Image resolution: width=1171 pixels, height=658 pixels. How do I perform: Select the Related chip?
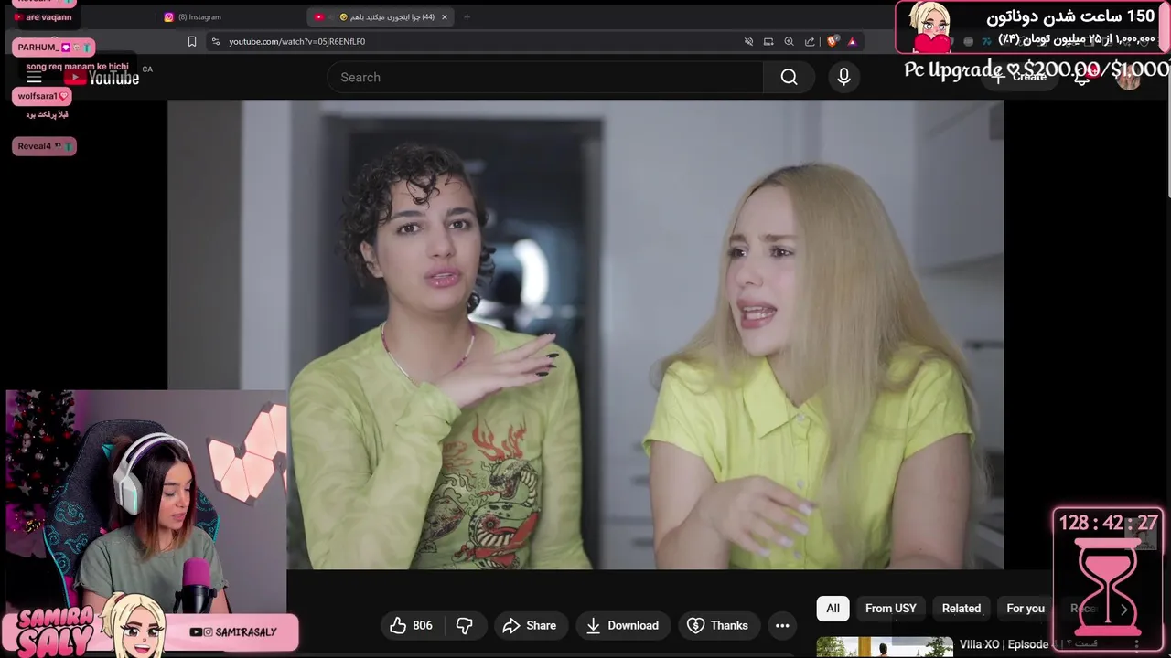point(962,609)
